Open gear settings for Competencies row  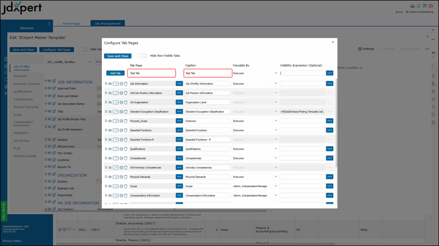coord(121,158)
